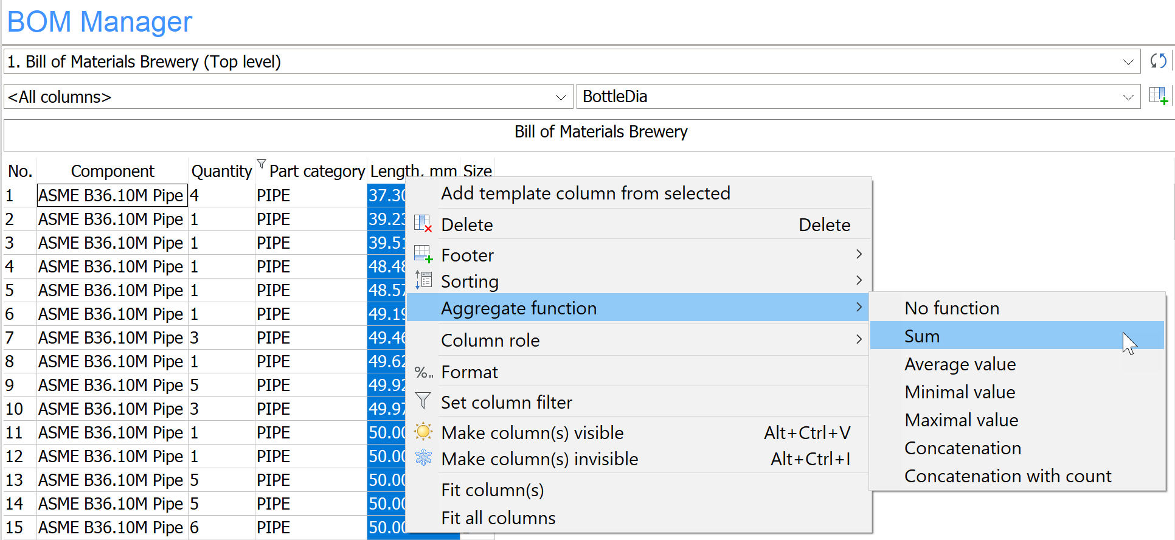The width and height of the screenshot is (1175, 540).
Task: Select Sum aggregate function
Action: 922,336
